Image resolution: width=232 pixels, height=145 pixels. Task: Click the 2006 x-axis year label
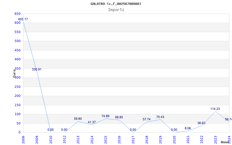tap(23, 140)
